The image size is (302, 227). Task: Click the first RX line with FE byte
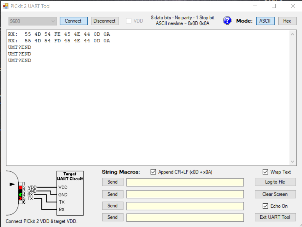59,34
